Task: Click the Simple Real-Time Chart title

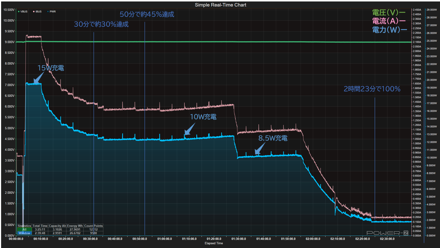Action: pyautogui.click(x=220, y=5)
